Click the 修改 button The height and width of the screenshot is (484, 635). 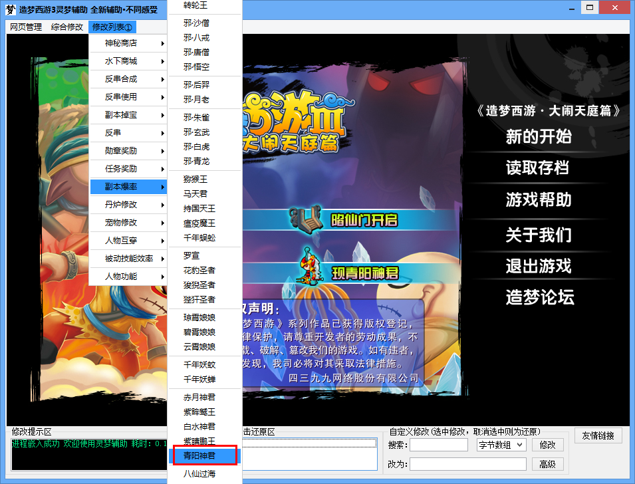(x=547, y=445)
